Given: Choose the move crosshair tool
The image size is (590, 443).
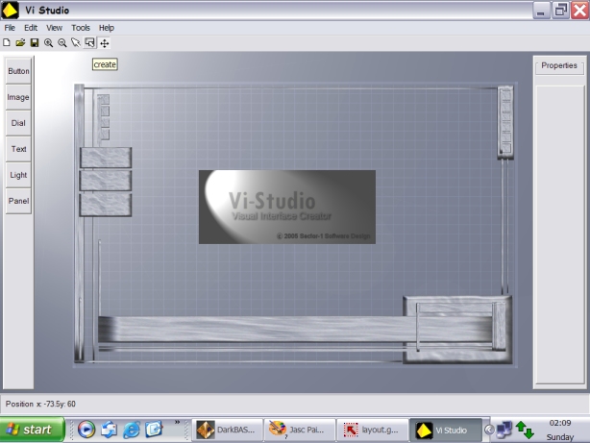Looking at the screenshot, I should pyautogui.click(x=104, y=43).
